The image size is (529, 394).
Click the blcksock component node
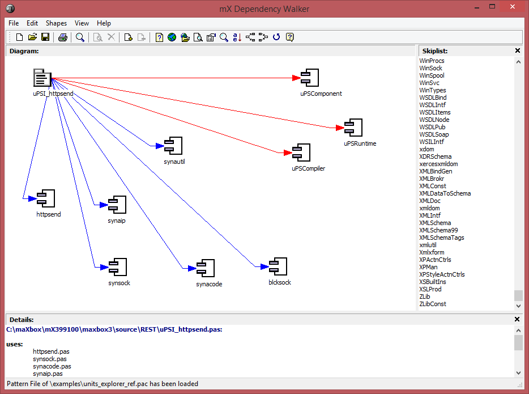278,266
